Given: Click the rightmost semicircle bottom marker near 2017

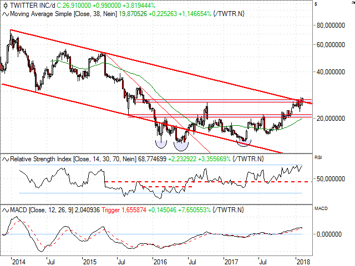Looking at the screenshot, I should [244, 143].
